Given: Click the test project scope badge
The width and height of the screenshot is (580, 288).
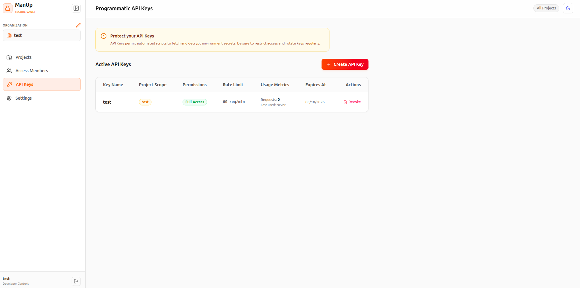Looking at the screenshot, I should (x=145, y=102).
